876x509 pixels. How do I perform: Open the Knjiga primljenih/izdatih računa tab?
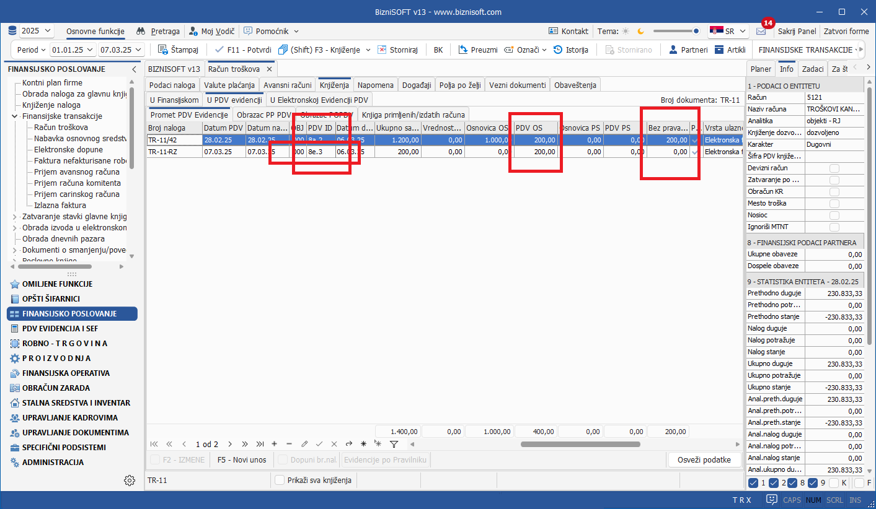414,115
